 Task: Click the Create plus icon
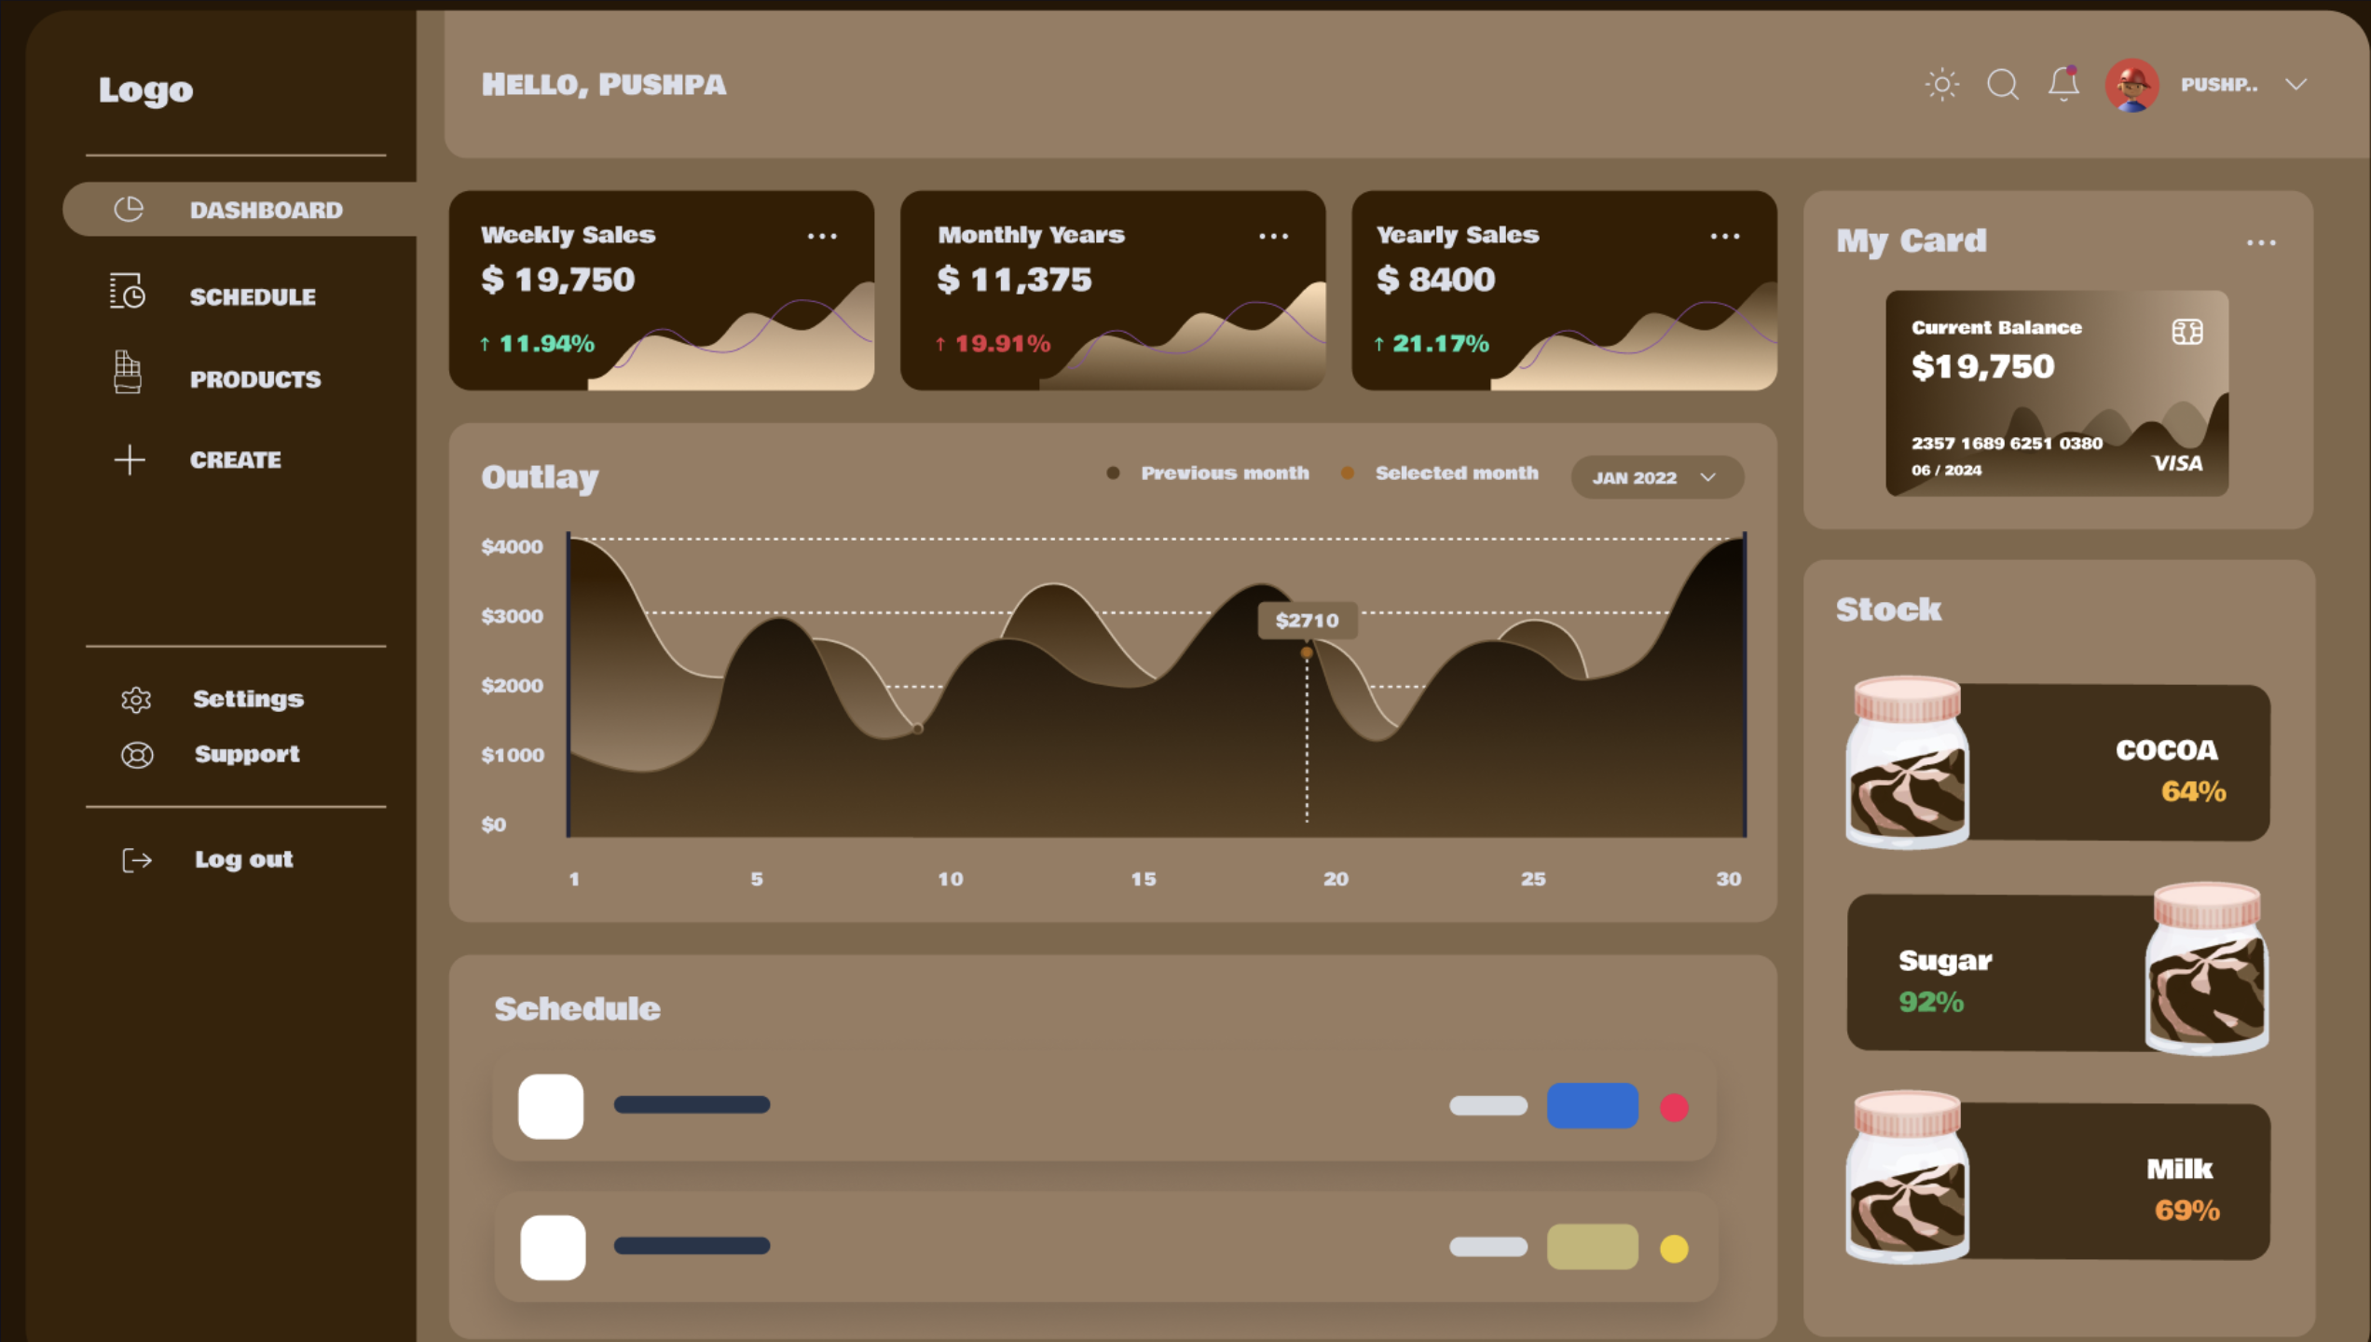(x=130, y=459)
